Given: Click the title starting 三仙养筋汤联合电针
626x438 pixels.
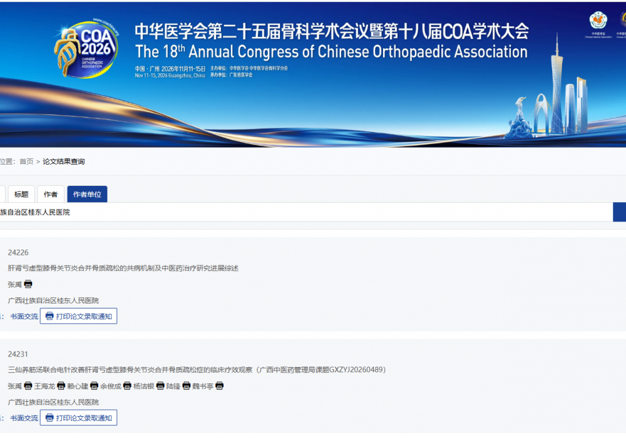Looking at the screenshot, I should tap(197, 370).
